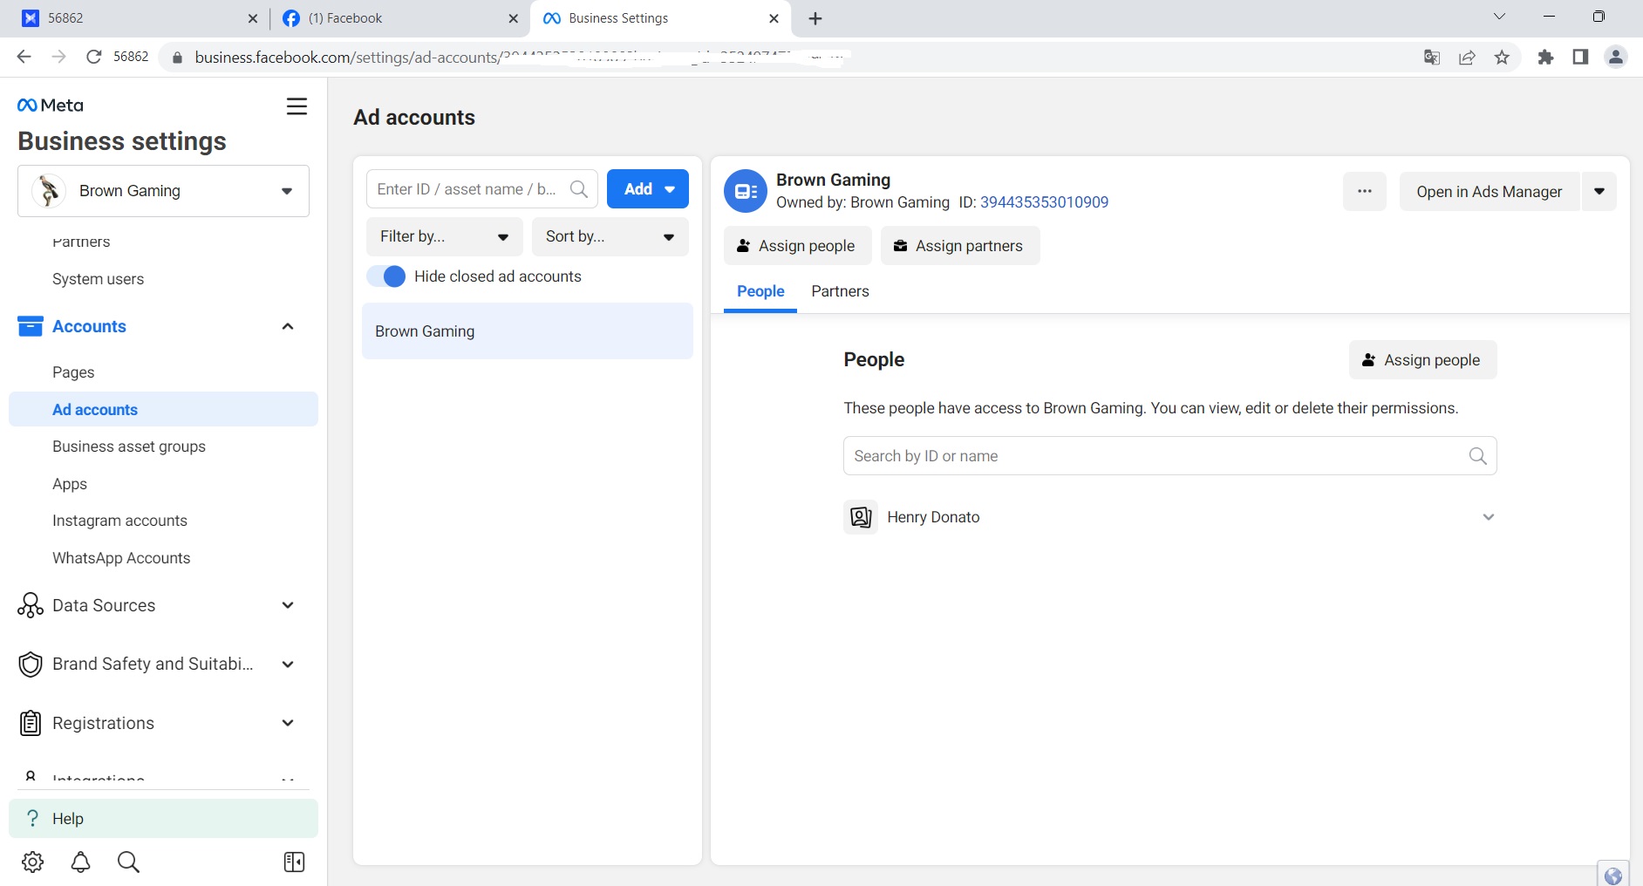This screenshot has height=886, width=1643.
Task: Select Brown Gaming in ad accounts list
Action: click(528, 331)
